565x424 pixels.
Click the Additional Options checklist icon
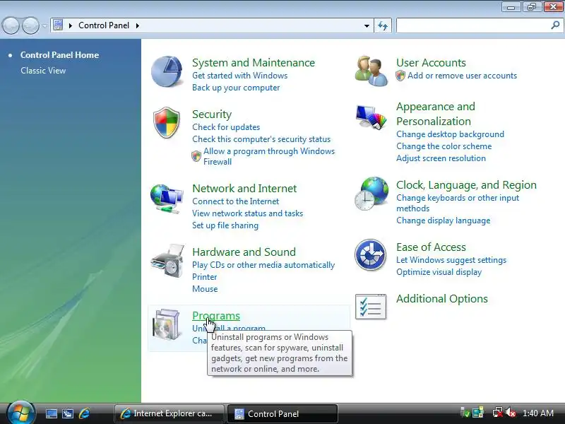point(371,307)
